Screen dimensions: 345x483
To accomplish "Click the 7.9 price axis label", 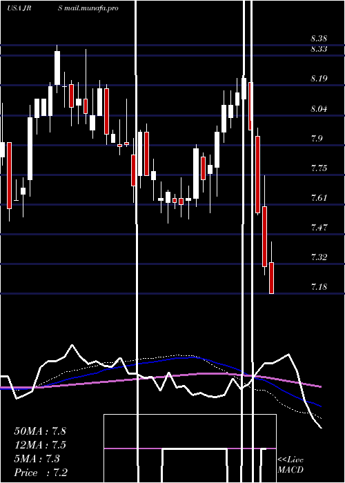I will pos(317,138).
